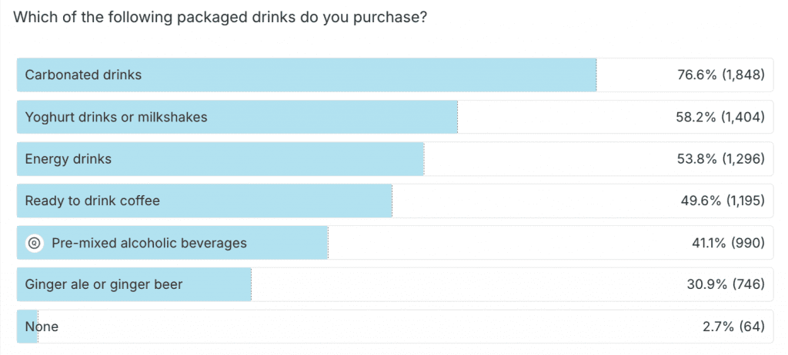Click the target icon beside Pre-mixed alcoholic beverages

click(34, 243)
